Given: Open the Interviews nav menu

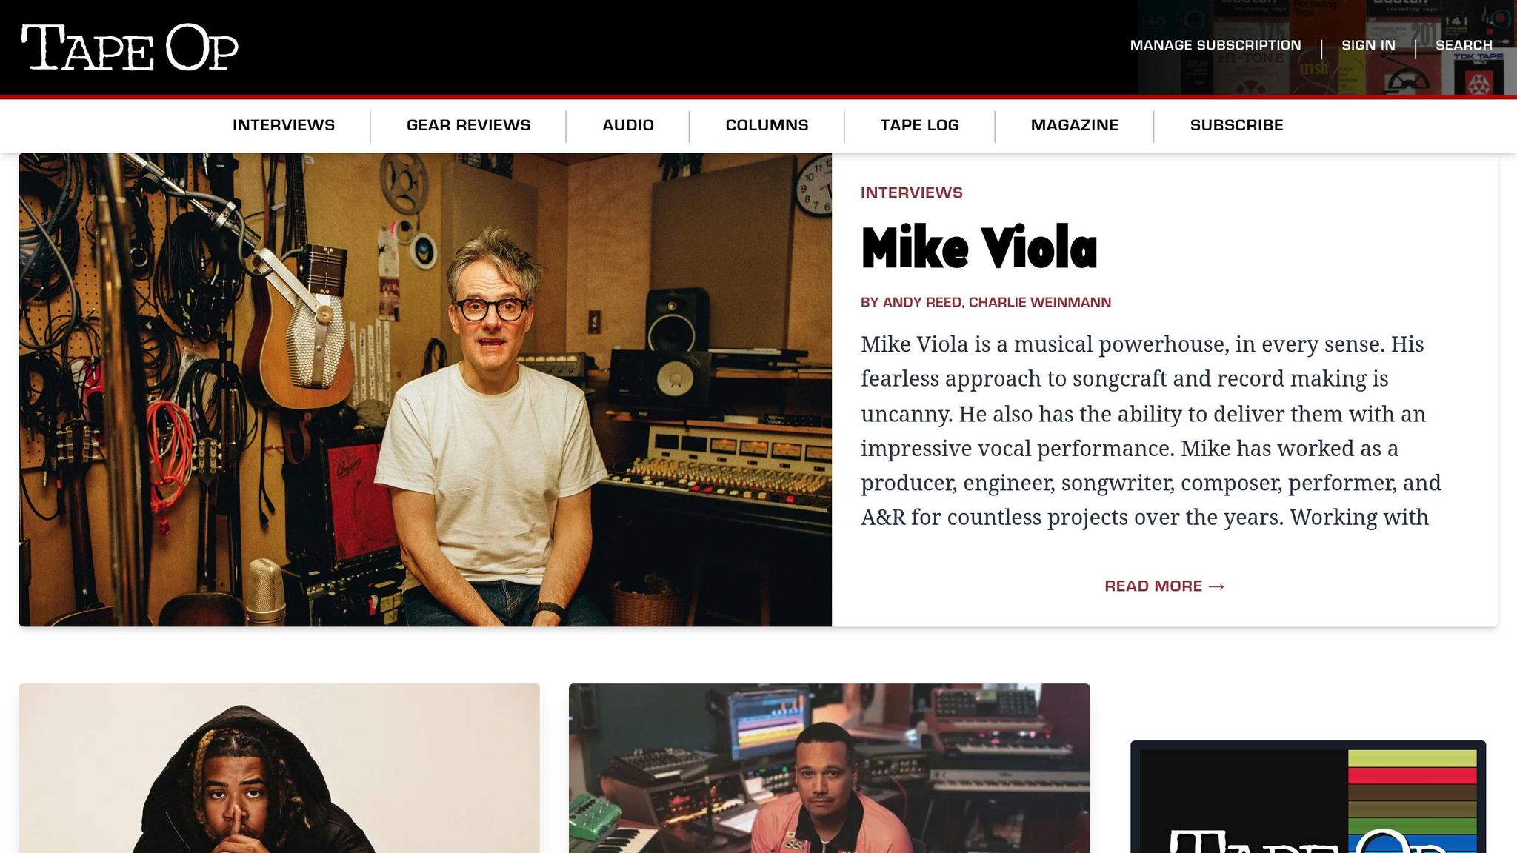Looking at the screenshot, I should 284,125.
